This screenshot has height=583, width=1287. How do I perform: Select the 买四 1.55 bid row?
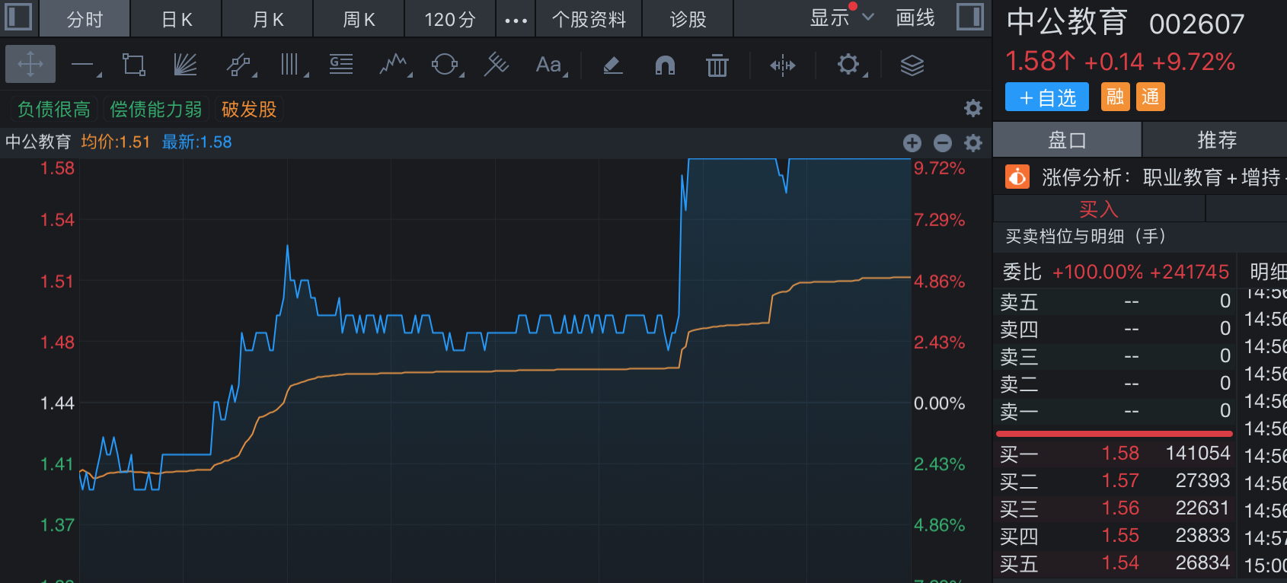1115,536
